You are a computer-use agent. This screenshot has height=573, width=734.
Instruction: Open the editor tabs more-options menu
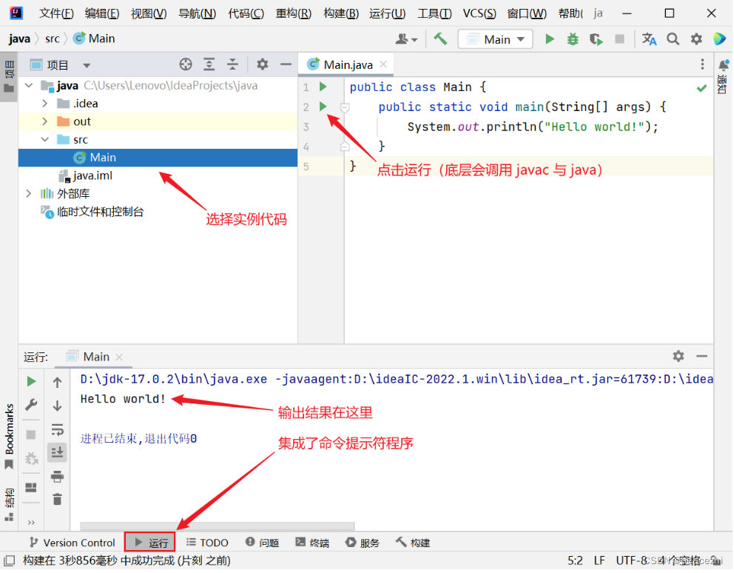pos(702,64)
